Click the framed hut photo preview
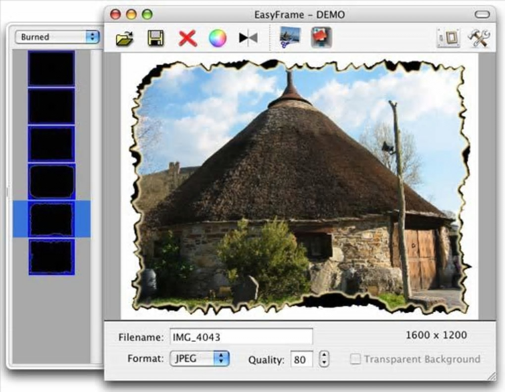This screenshot has height=392, width=505. point(300,186)
